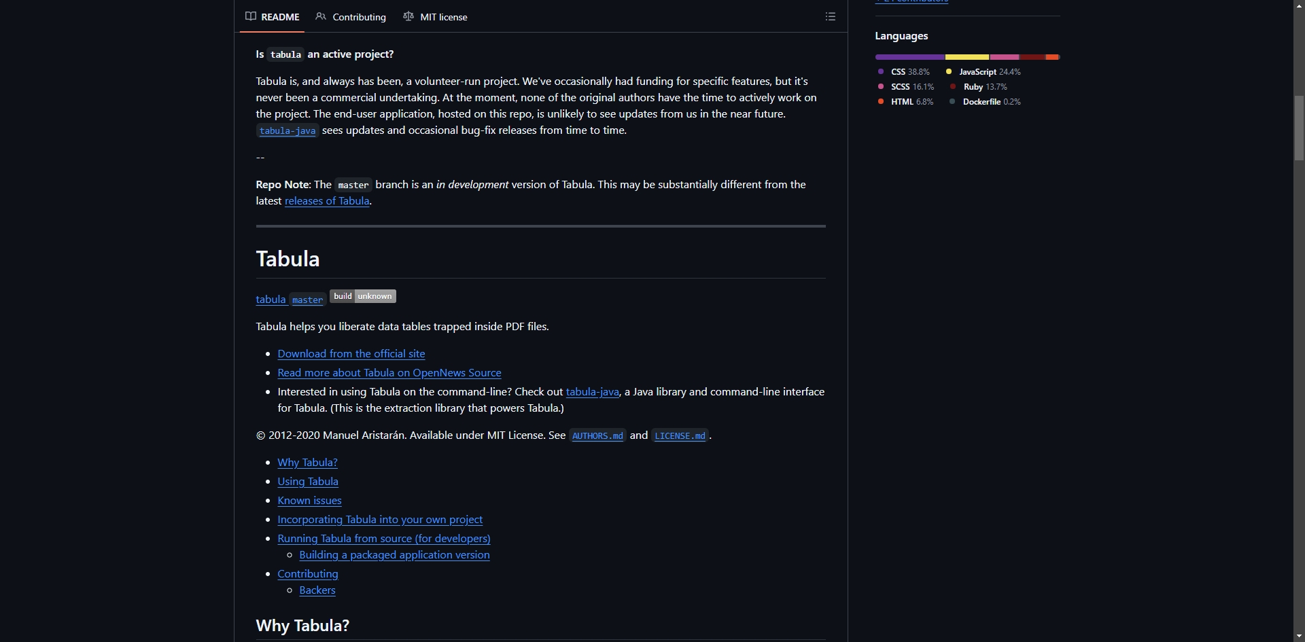Follow the releases of Tabula link
1305x642 pixels.
[327, 201]
